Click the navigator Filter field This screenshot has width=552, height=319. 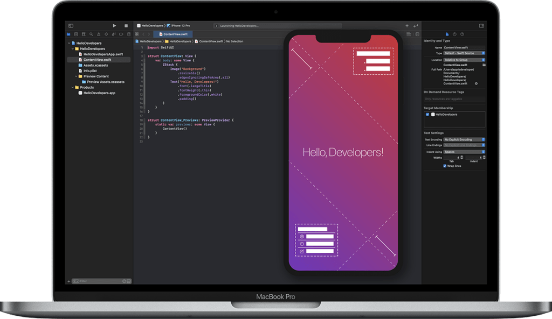98,281
